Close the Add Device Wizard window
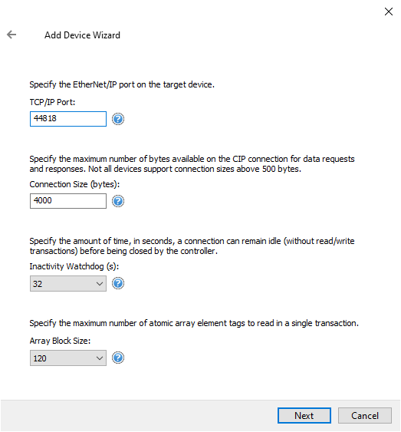This screenshot has height=432, width=401. [x=388, y=12]
